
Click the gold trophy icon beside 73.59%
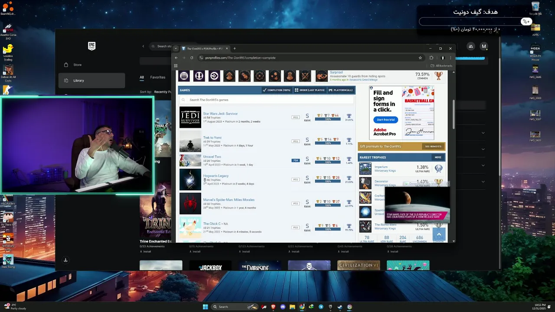tap(438, 76)
